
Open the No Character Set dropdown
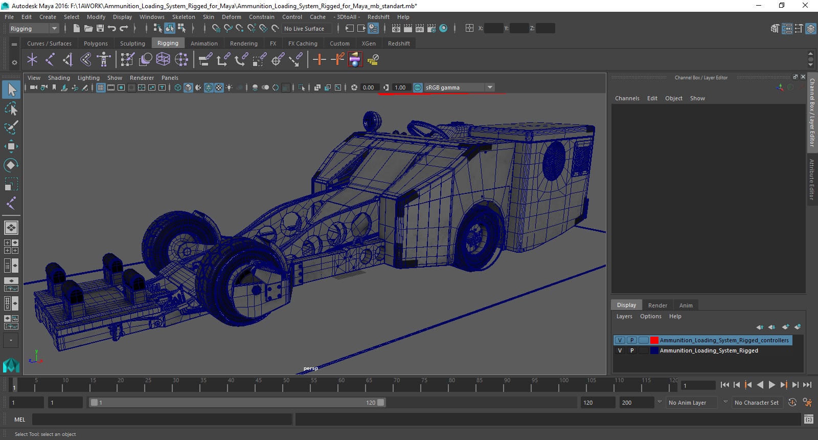click(x=757, y=403)
